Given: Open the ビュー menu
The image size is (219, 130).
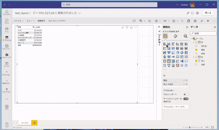Looking at the screenshot, I should pos(30,21).
